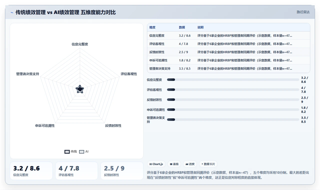Viewport: 320px width, 190px height.
Task: Click the 说明 cell in the 管理者决策支持 row
Action: click(x=245, y=69)
